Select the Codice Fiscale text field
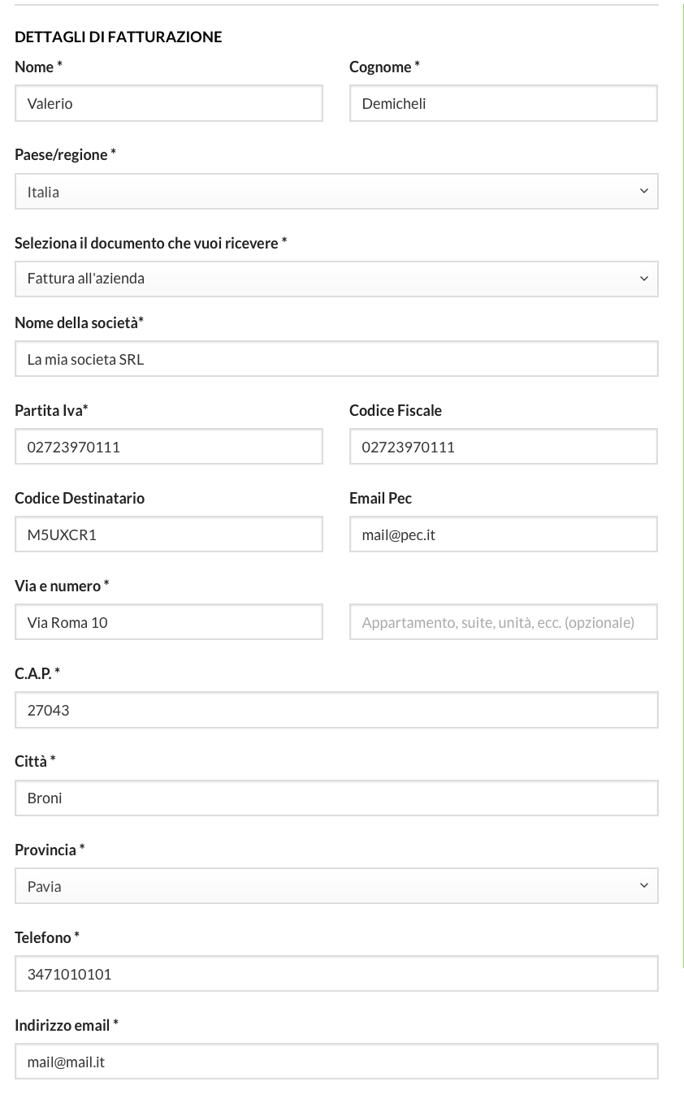This screenshot has height=1103, width=684. (x=503, y=447)
